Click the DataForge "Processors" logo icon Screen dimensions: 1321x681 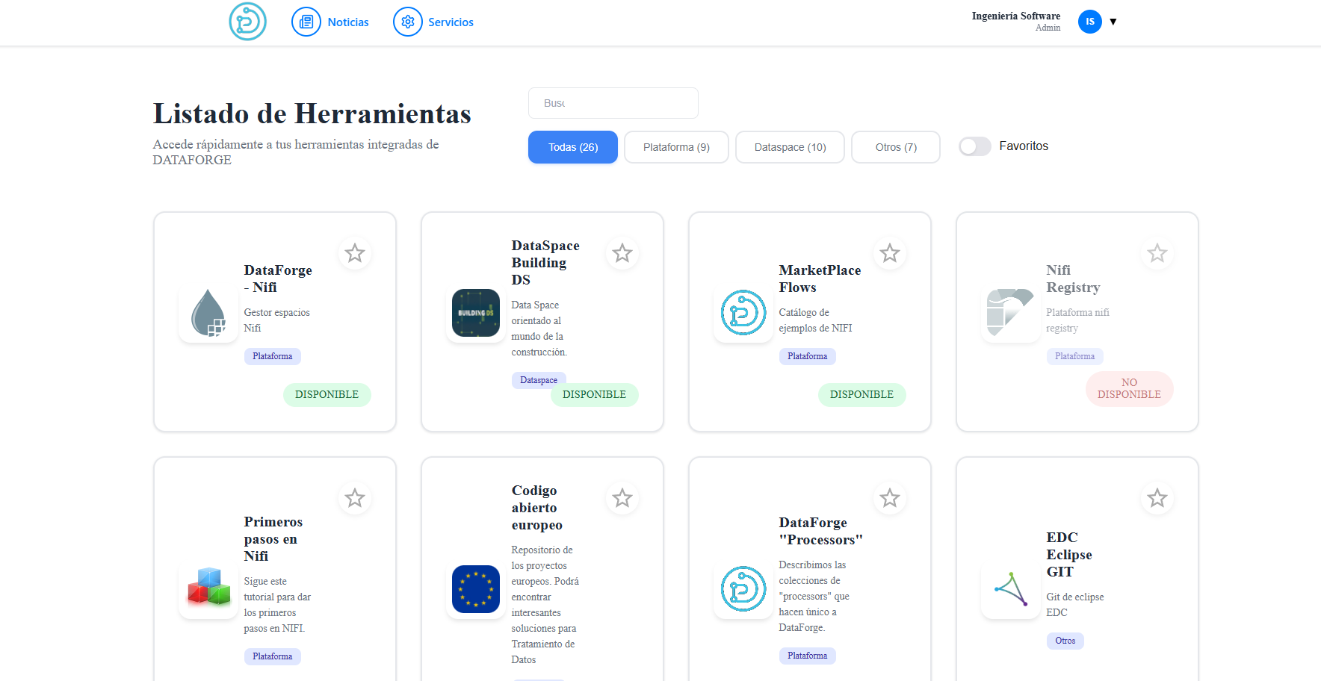[743, 589]
